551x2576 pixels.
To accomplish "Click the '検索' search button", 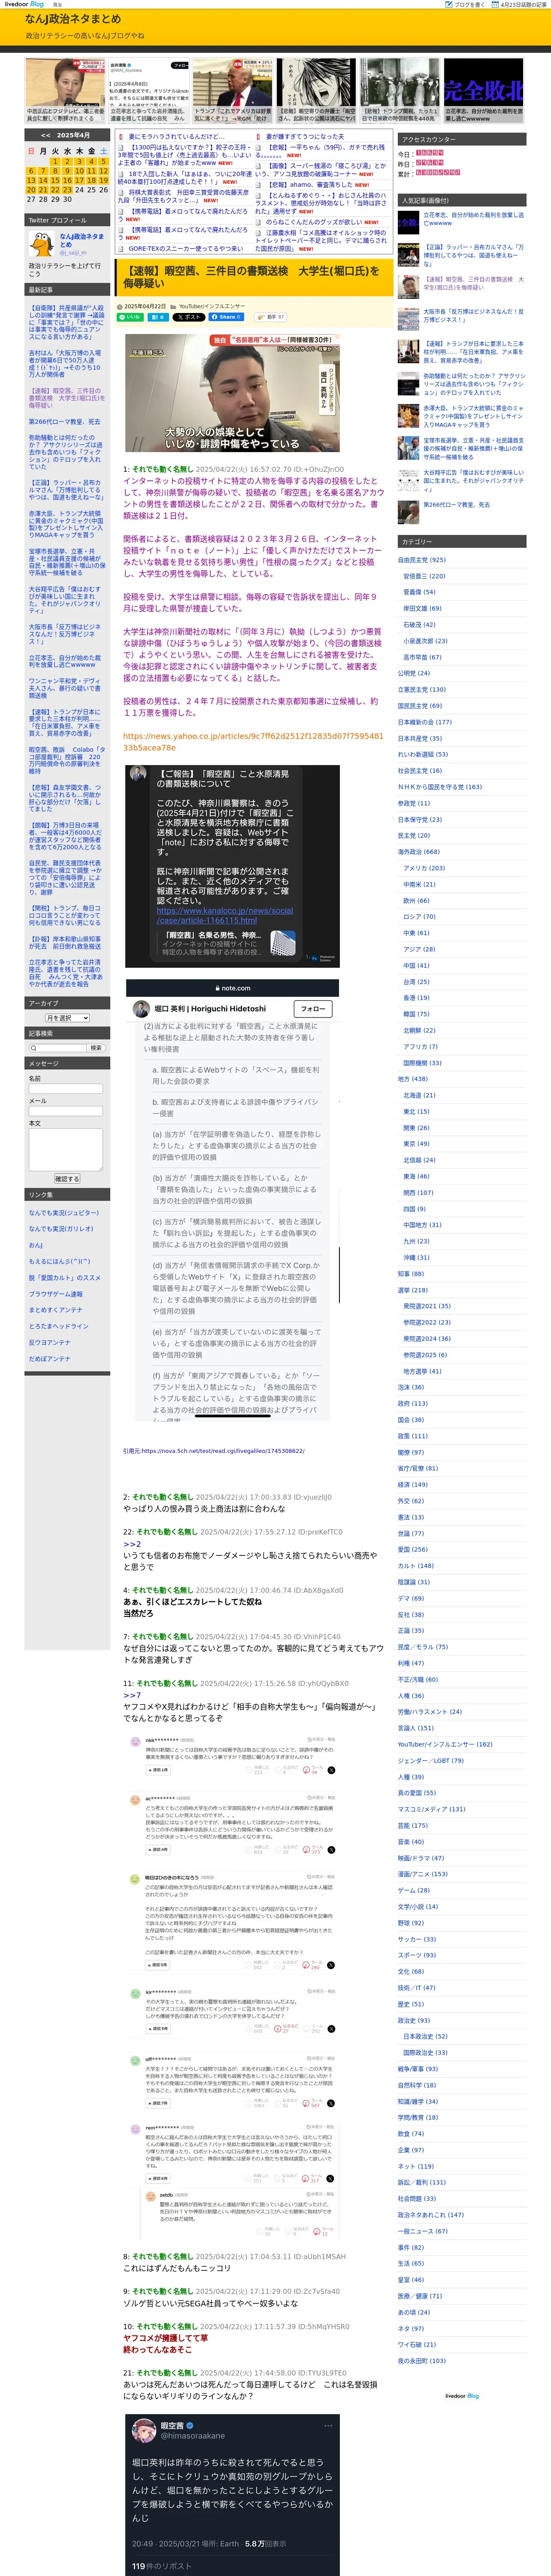I will coord(96,1048).
